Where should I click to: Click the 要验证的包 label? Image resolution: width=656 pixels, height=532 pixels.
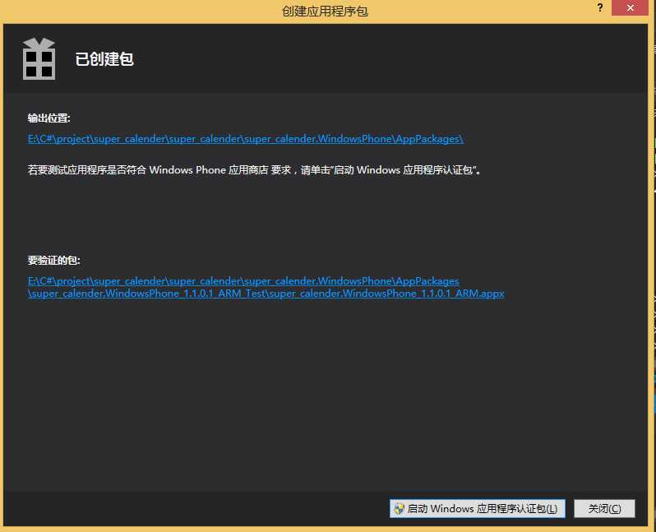tap(54, 261)
